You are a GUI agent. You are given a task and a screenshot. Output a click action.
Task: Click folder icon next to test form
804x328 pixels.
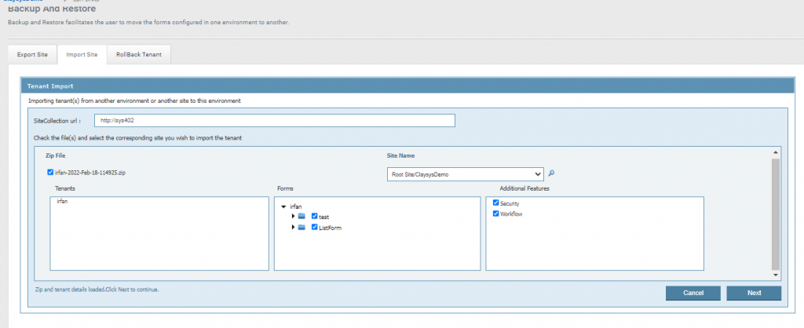coord(301,217)
